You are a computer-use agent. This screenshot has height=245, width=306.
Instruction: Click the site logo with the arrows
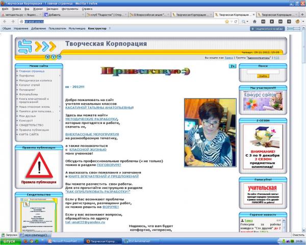click(x=37, y=46)
